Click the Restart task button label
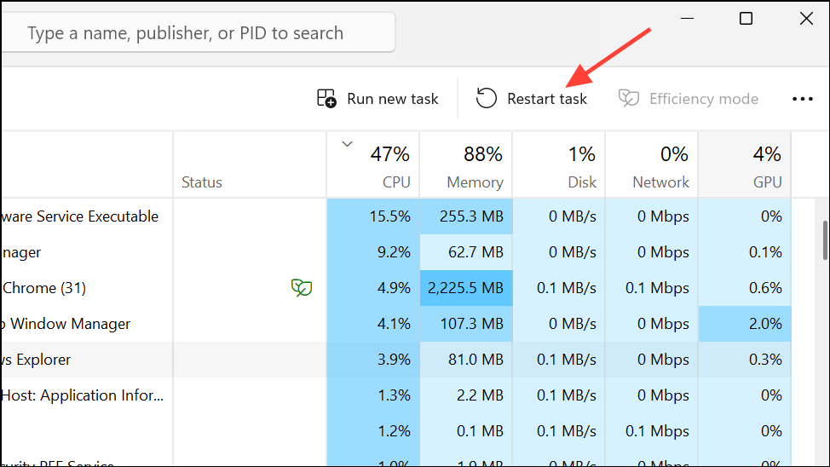Screen dimensions: 830x467 (547, 99)
